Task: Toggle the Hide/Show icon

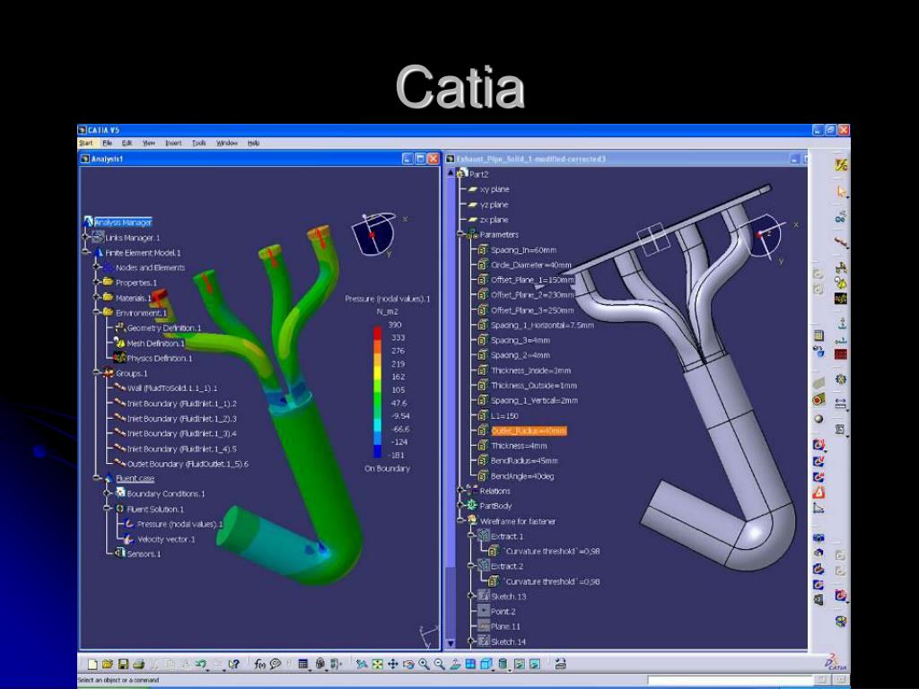Action: click(520, 664)
